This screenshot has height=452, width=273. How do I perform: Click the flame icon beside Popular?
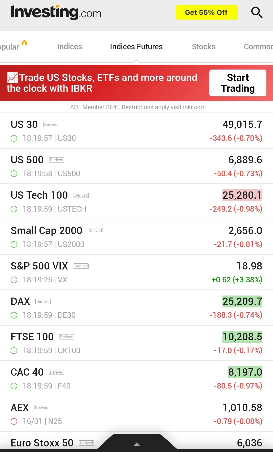tap(24, 43)
